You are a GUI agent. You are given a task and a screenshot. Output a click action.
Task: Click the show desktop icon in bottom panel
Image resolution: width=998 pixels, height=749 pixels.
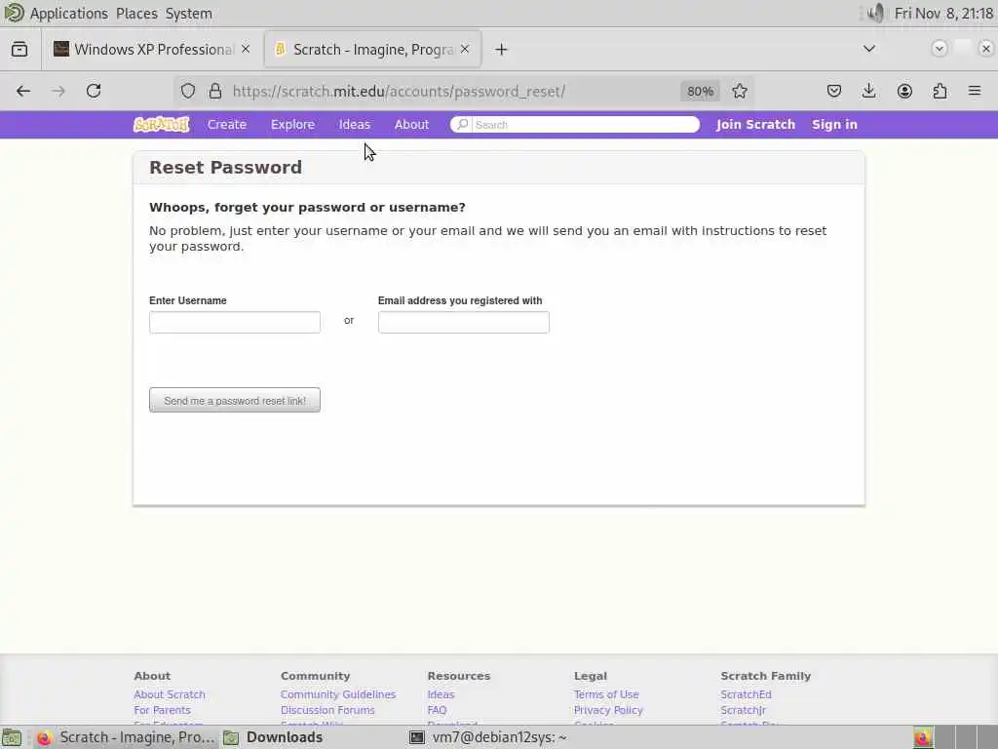pos(12,737)
